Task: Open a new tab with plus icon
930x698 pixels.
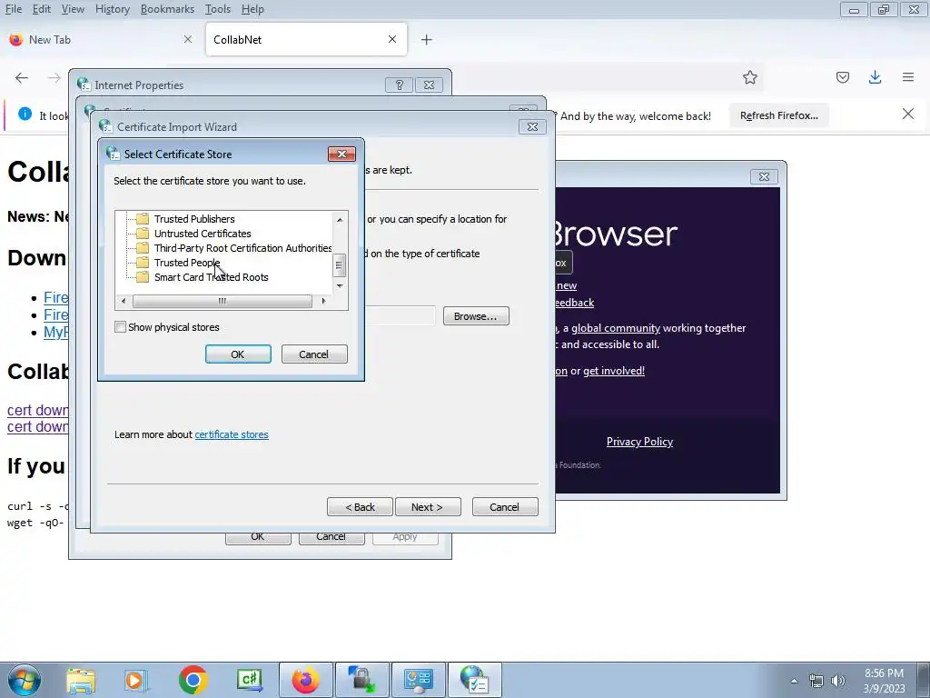Action: tap(427, 40)
